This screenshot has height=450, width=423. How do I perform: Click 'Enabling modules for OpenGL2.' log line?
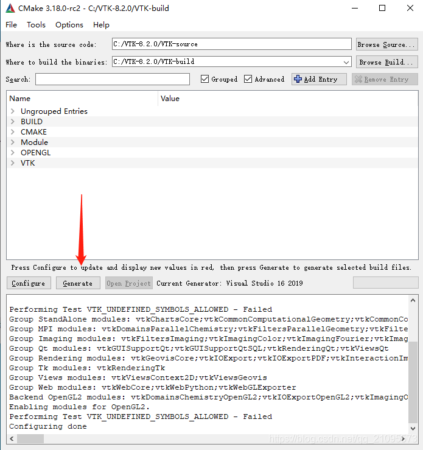click(80, 407)
